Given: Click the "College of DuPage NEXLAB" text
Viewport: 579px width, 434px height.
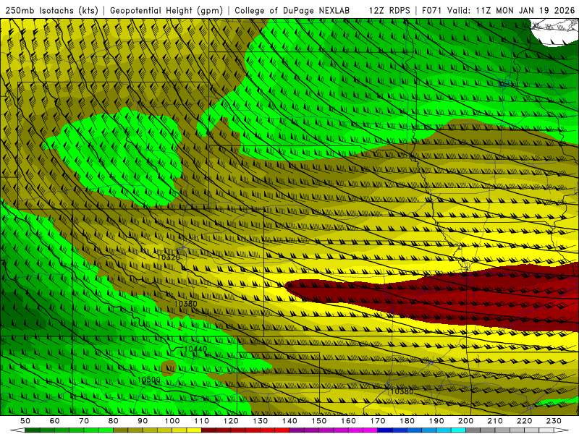Looking at the screenshot, I should click(x=292, y=11).
